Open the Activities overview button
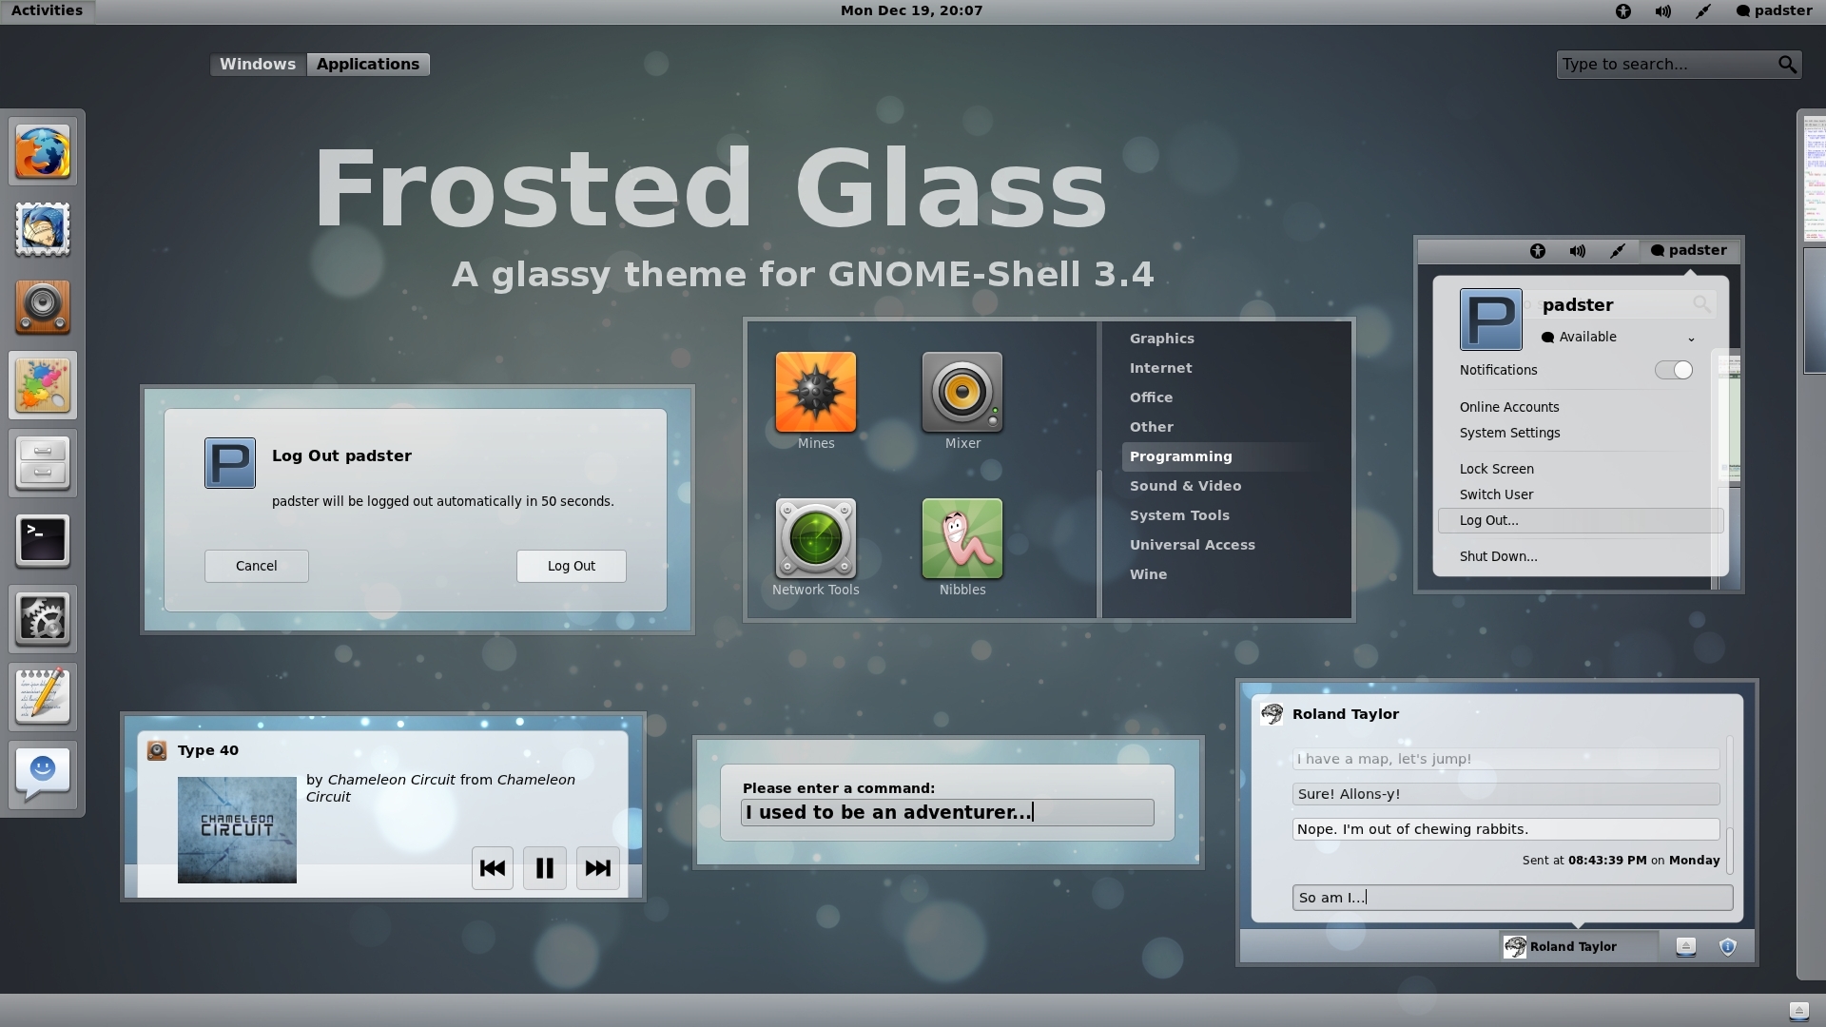 click(47, 11)
